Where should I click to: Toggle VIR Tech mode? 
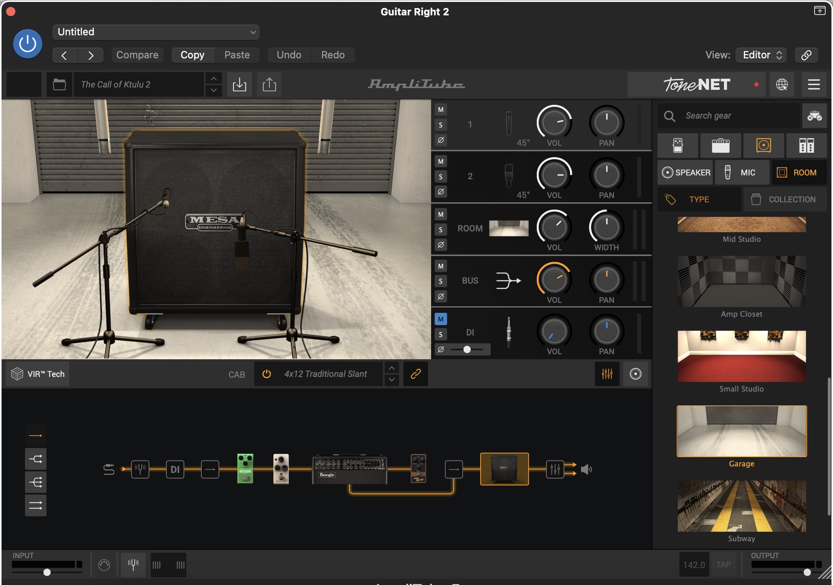pos(38,374)
